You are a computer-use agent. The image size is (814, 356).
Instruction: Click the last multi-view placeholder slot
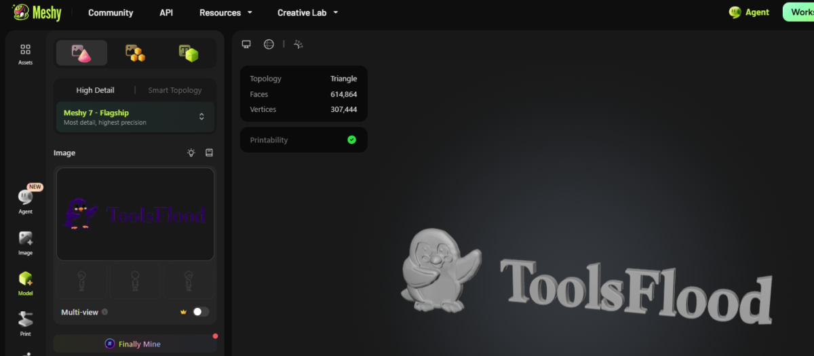click(x=189, y=280)
